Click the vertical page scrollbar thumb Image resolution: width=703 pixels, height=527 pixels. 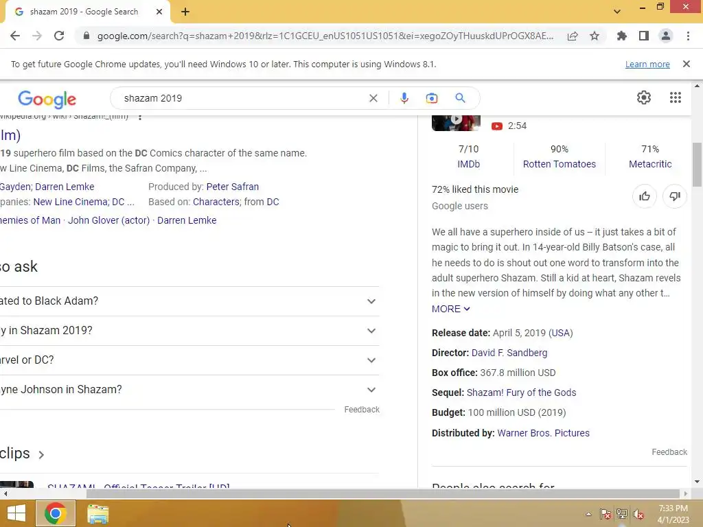pyautogui.click(x=697, y=165)
